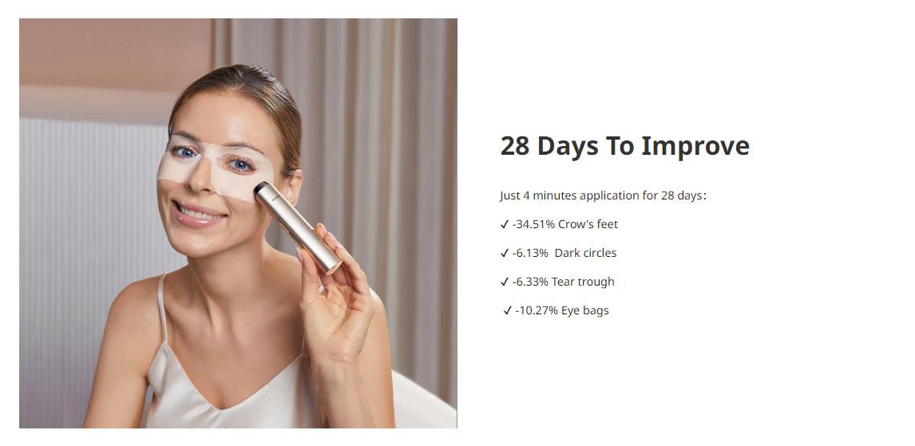Viewport: 915px width, 446px height.
Task: Click the checkmark beside Dark circles
Action: click(505, 253)
